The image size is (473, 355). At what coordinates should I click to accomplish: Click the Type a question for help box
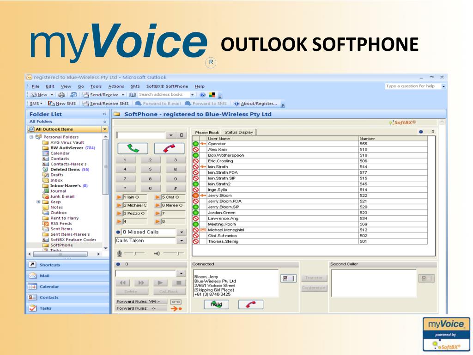point(412,86)
